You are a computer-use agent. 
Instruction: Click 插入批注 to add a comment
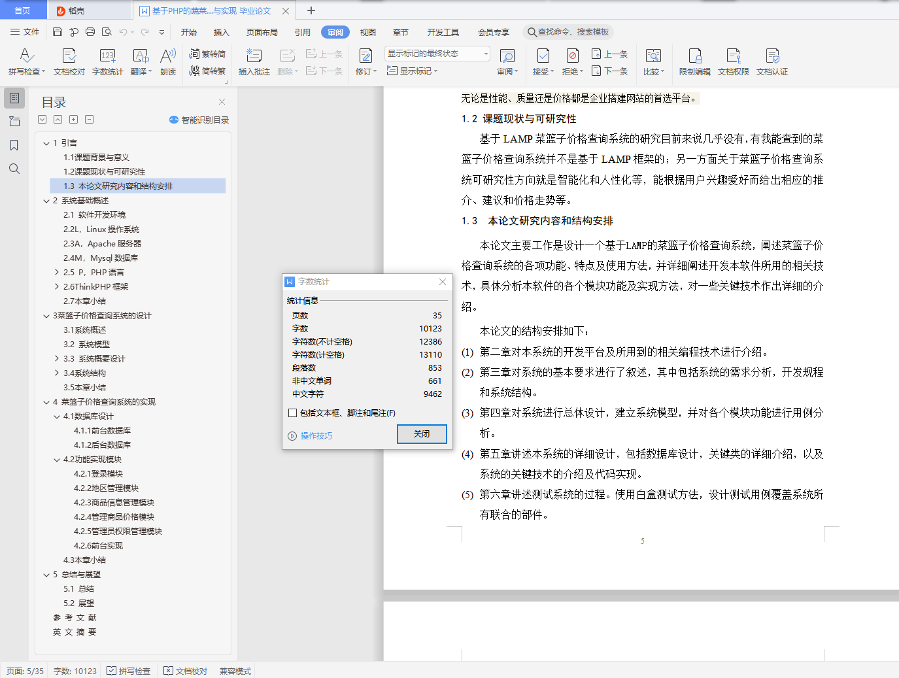point(254,61)
